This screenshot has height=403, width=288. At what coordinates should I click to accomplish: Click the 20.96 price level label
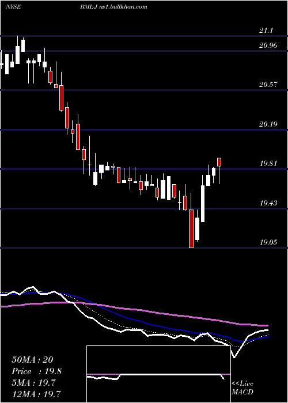(x=268, y=45)
